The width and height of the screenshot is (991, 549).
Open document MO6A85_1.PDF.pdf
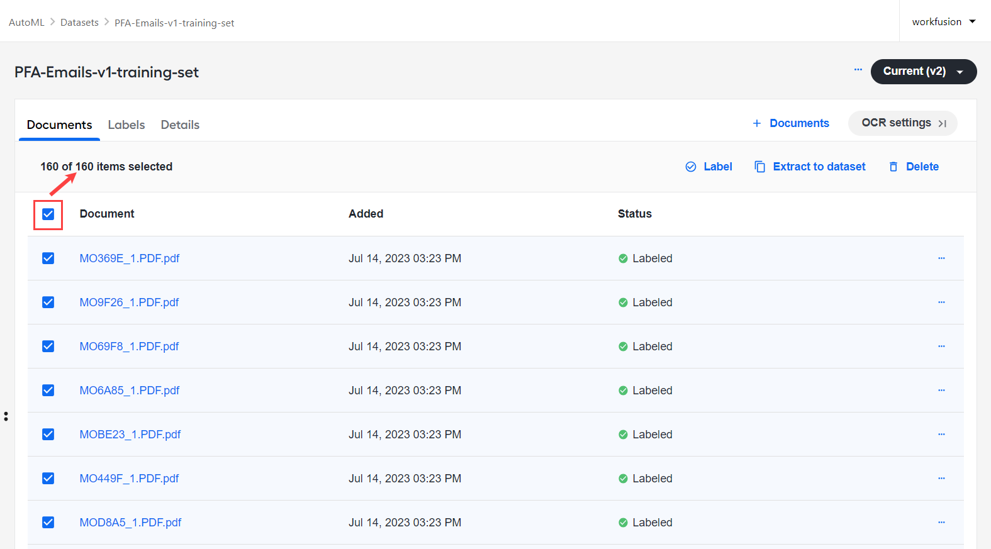(130, 391)
